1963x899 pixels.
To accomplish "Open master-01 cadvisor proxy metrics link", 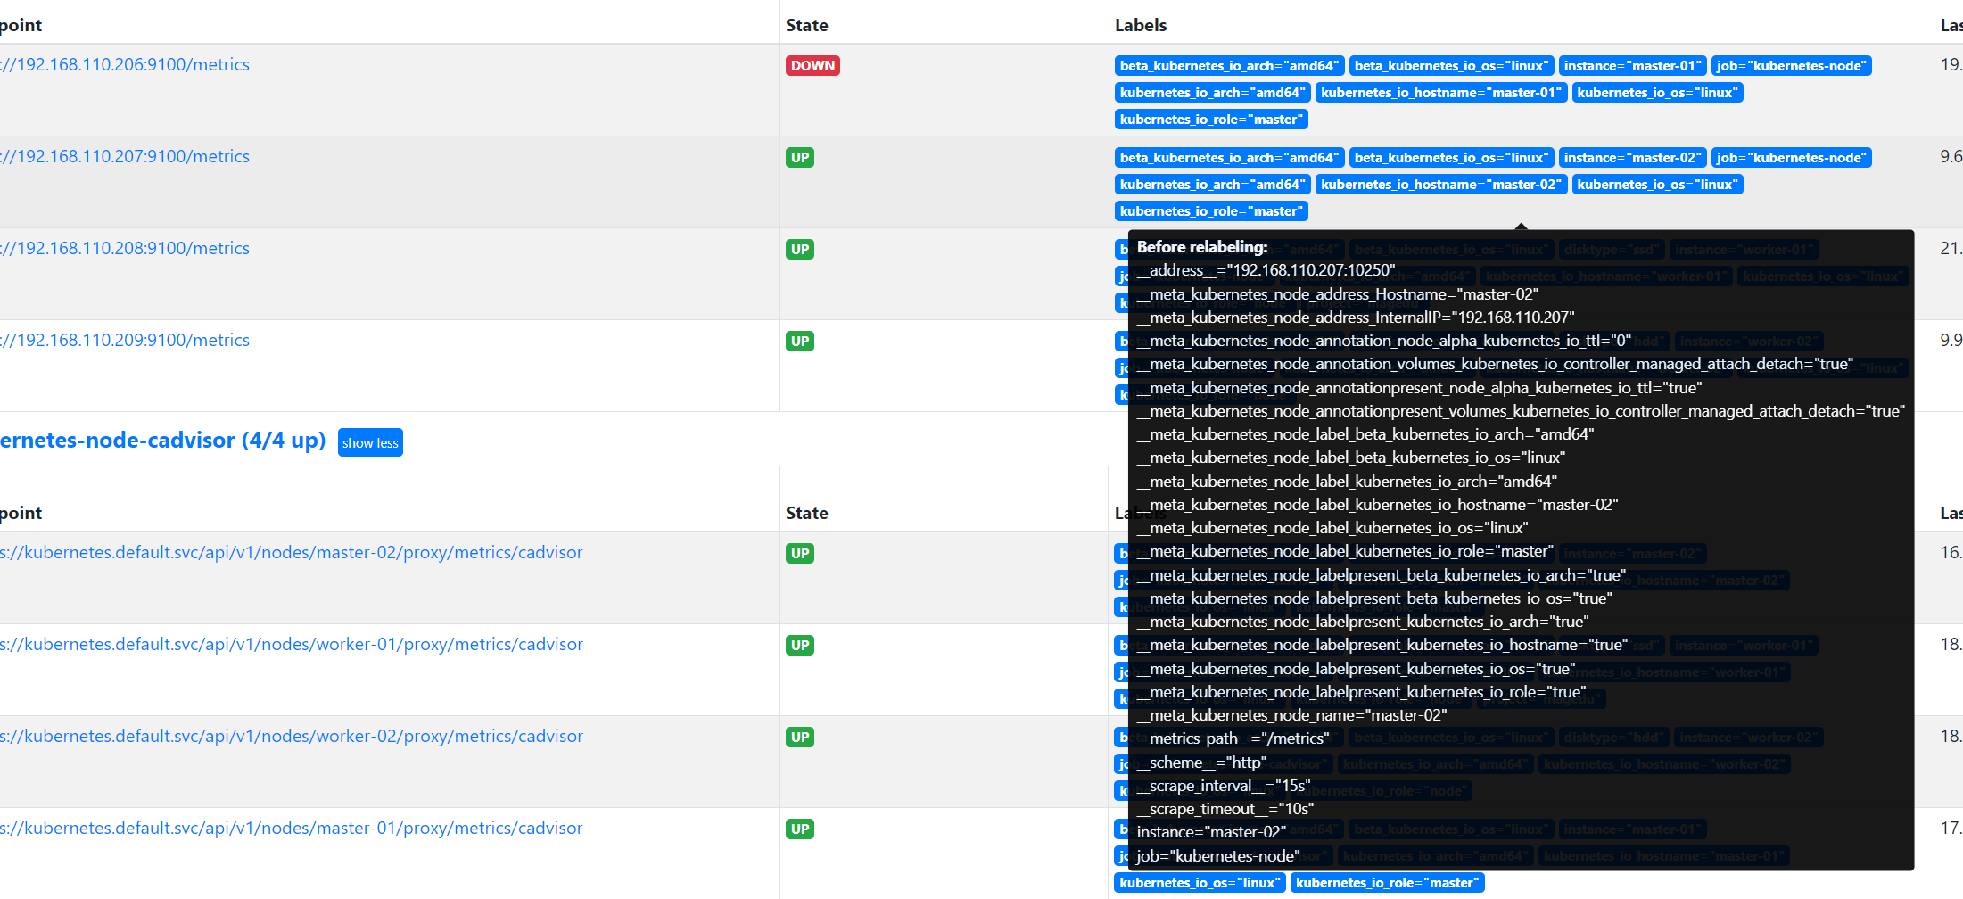I will click(x=292, y=829).
